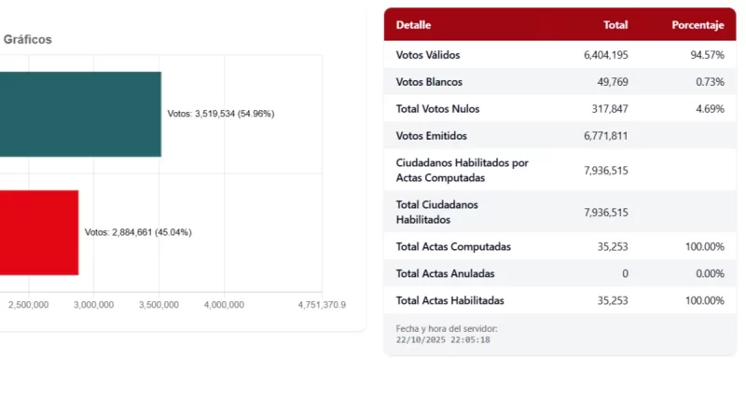This screenshot has width=746, height=415.
Task: Click the 94.57% valid votes percentage
Action: 707,55
